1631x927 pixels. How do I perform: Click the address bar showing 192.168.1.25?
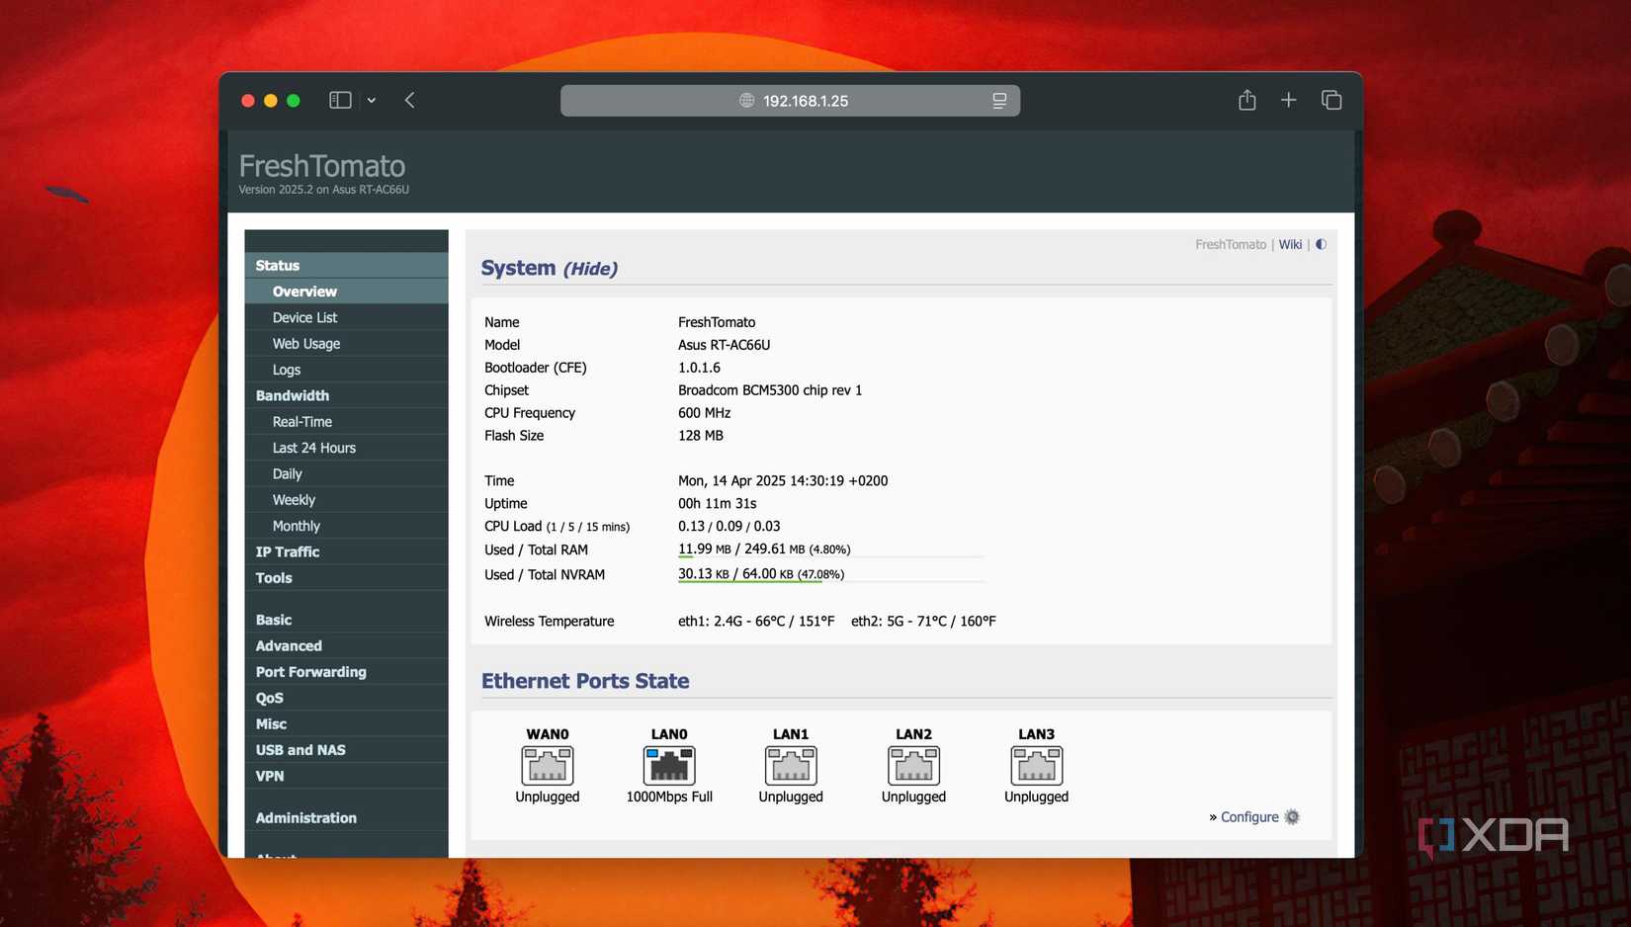point(791,99)
